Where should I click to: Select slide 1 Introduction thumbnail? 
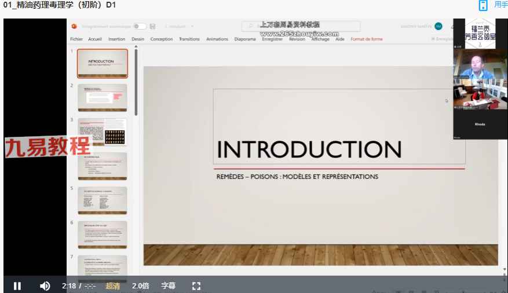[x=102, y=63]
